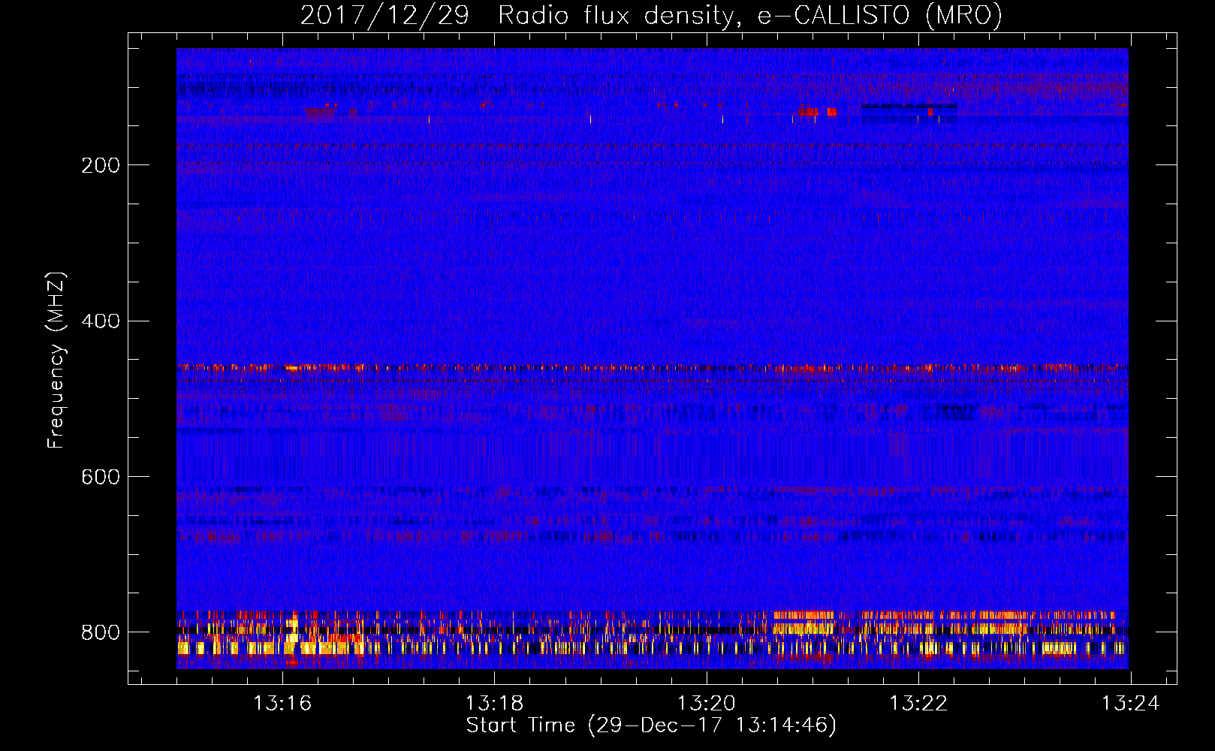Click the 13:20 time tick label
The image size is (1215, 751).
coord(707,704)
